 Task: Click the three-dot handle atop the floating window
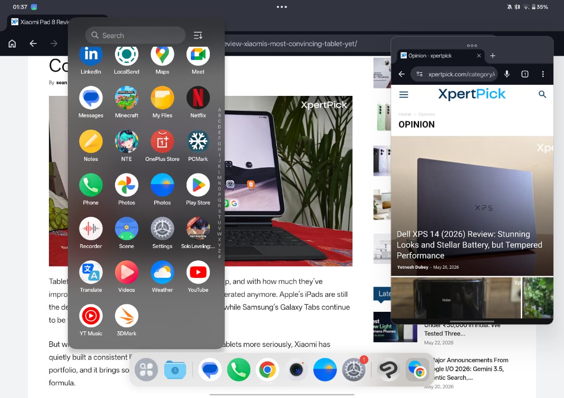click(472, 45)
